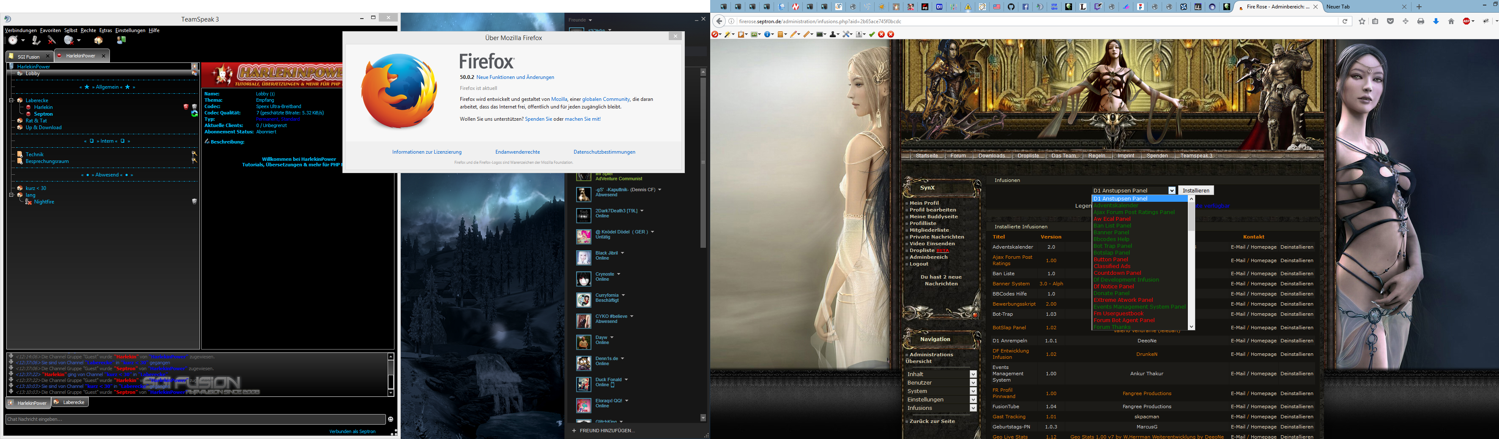Collapse the lang channel tree node
This screenshot has height=439, width=1499.
pyautogui.click(x=11, y=195)
